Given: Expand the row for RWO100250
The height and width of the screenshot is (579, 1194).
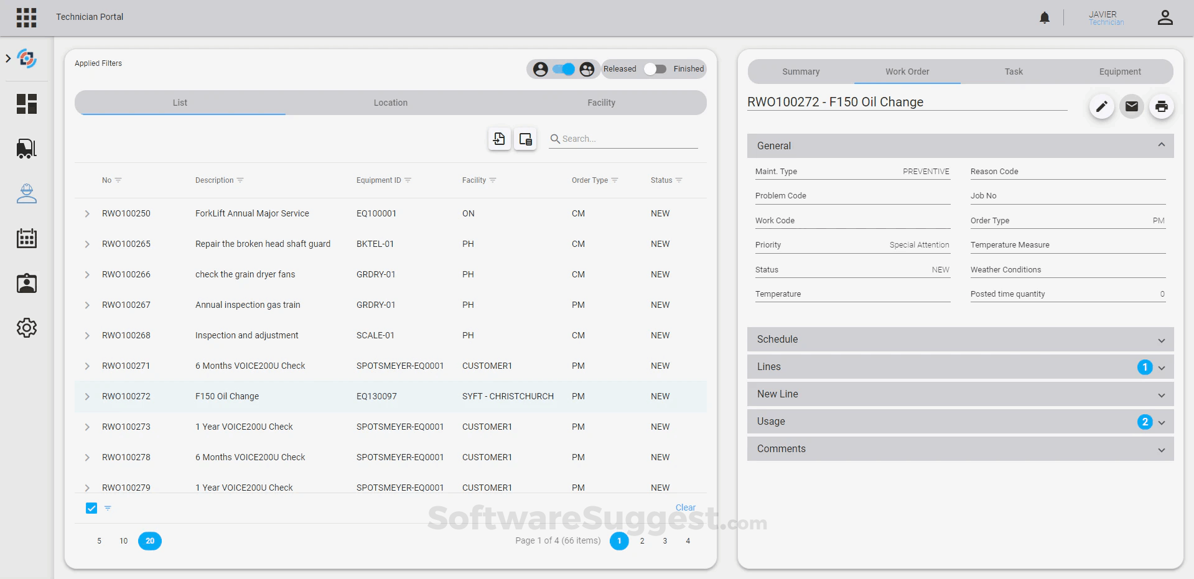Looking at the screenshot, I should (86, 213).
